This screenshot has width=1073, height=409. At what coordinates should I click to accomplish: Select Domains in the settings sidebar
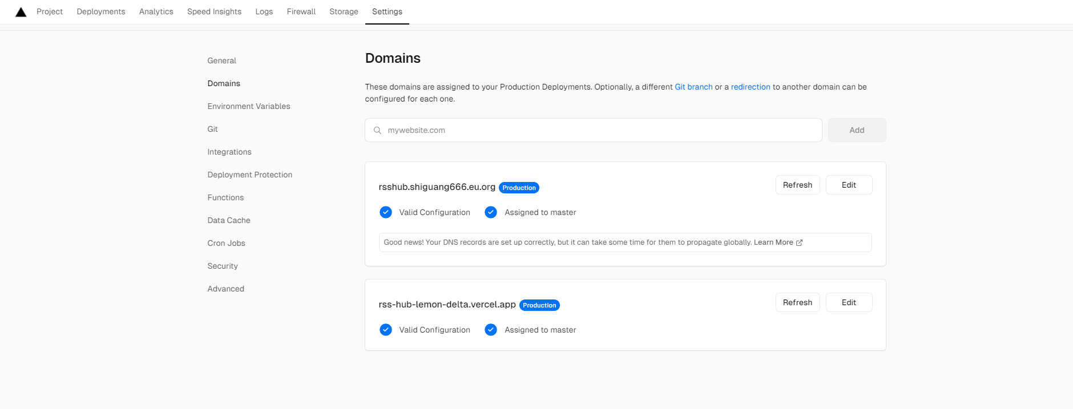[x=224, y=83]
